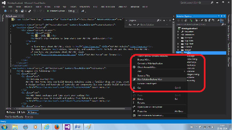
Task: Click the Preview Selected Items icon
Action: click(222, 20)
